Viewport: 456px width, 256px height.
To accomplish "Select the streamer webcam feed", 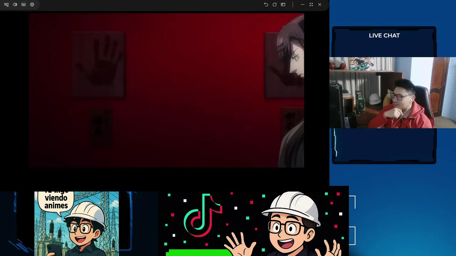I will point(393,92).
